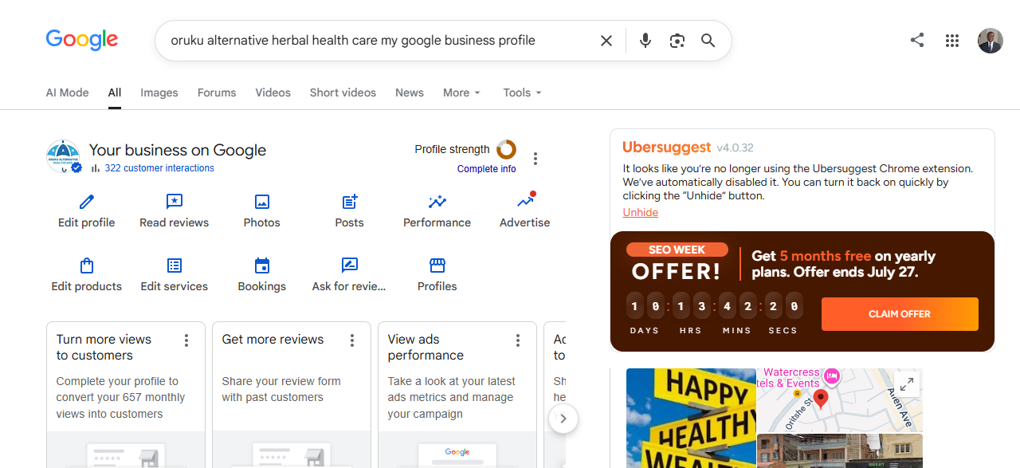Clear the search box text
The height and width of the screenshot is (468, 1020).
(x=606, y=41)
